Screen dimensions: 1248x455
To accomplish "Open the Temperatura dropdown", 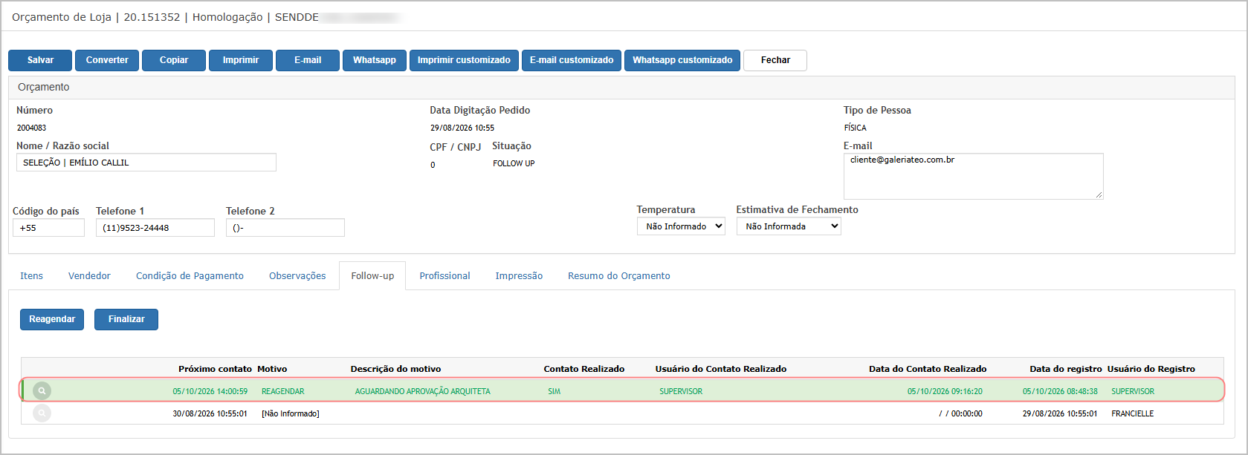I will tap(681, 226).
